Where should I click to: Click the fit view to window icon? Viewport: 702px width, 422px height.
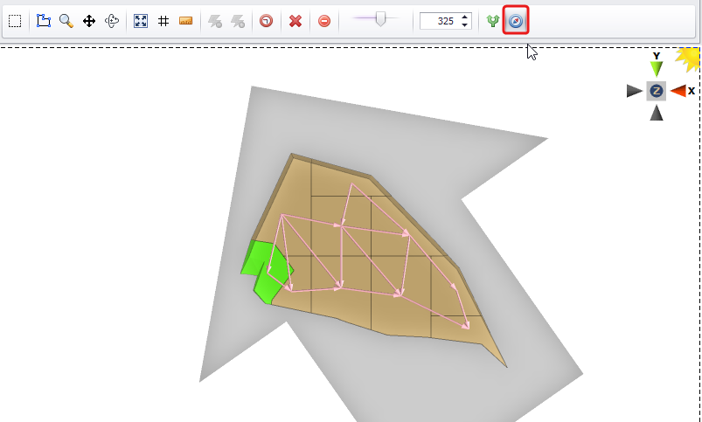141,21
